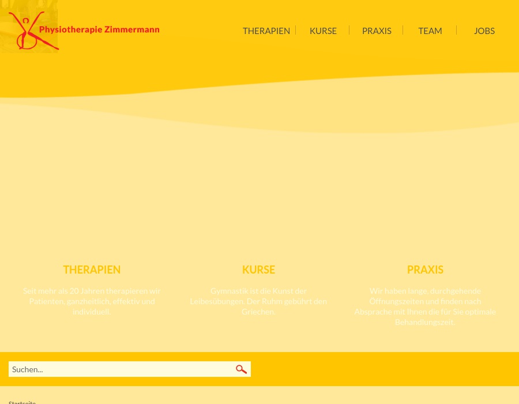Open the Startseite footer link
Image resolution: width=519 pixels, height=404 pixels.
(22, 402)
